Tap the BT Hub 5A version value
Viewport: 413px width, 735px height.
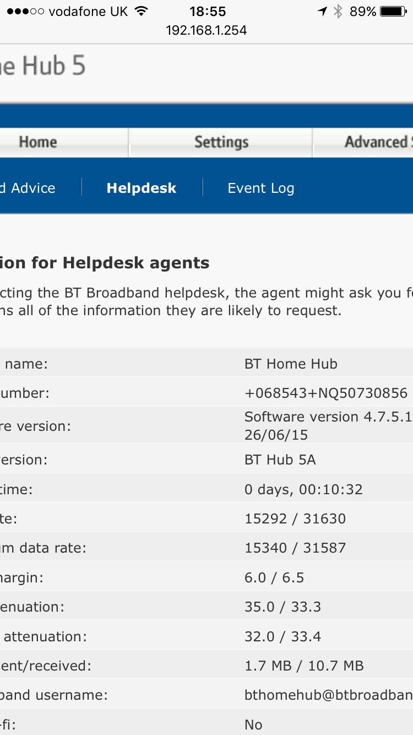(x=280, y=460)
